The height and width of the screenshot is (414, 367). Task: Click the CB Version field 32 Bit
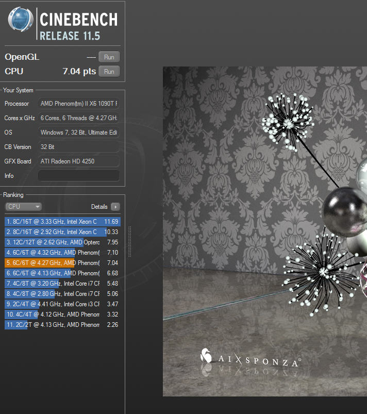pos(79,147)
